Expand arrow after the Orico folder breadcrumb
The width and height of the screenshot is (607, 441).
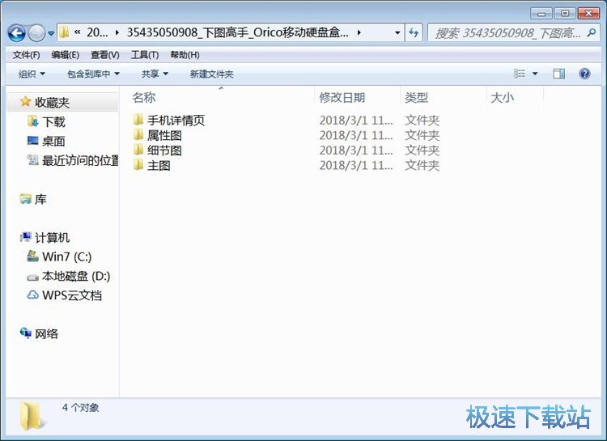tap(359, 33)
